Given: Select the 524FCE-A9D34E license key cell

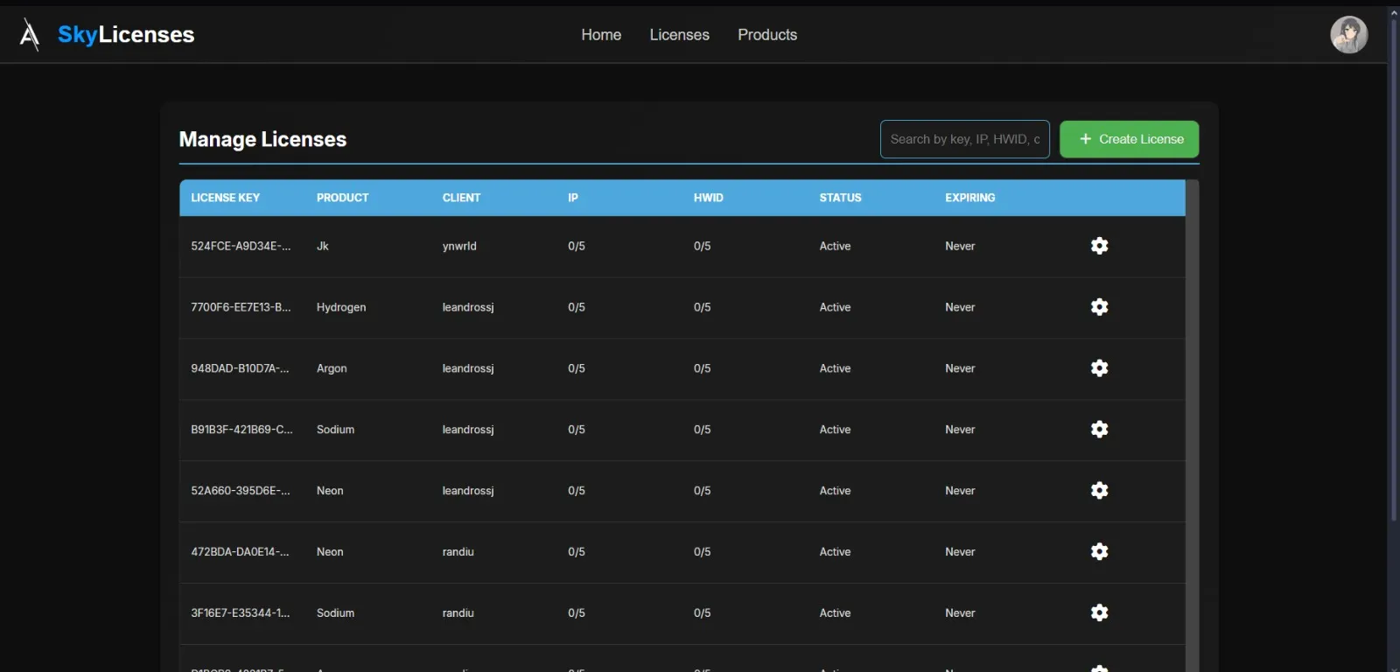Looking at the screenshot, I should pyautogui.click(x=241, y=246).
